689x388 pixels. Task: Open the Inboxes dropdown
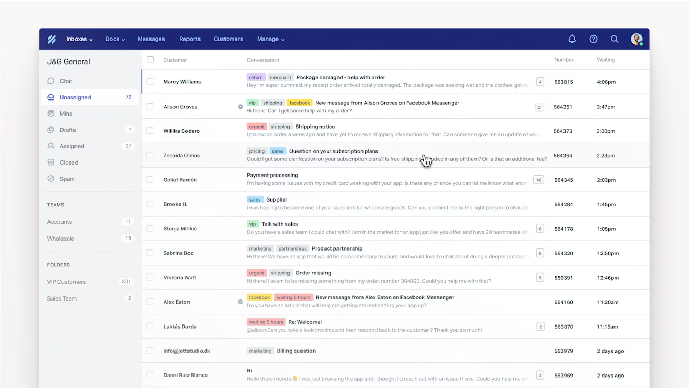[79, 39]
